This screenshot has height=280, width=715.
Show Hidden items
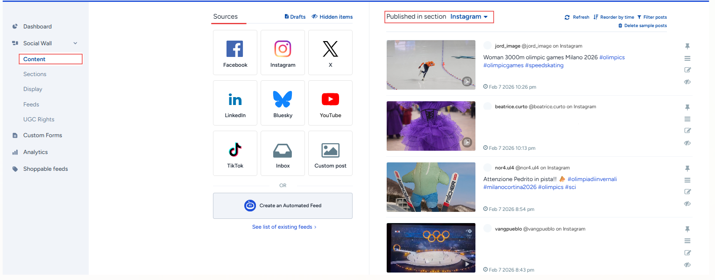point(332,17)
